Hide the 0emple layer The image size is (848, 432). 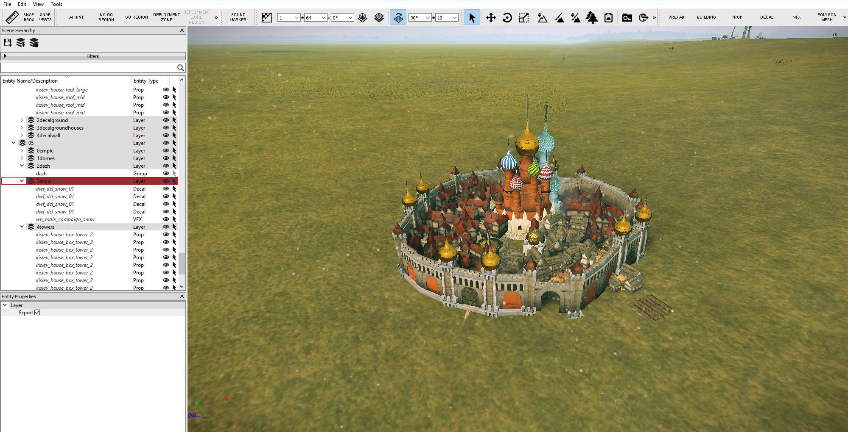pyautogui.click(x=166, y=151)
